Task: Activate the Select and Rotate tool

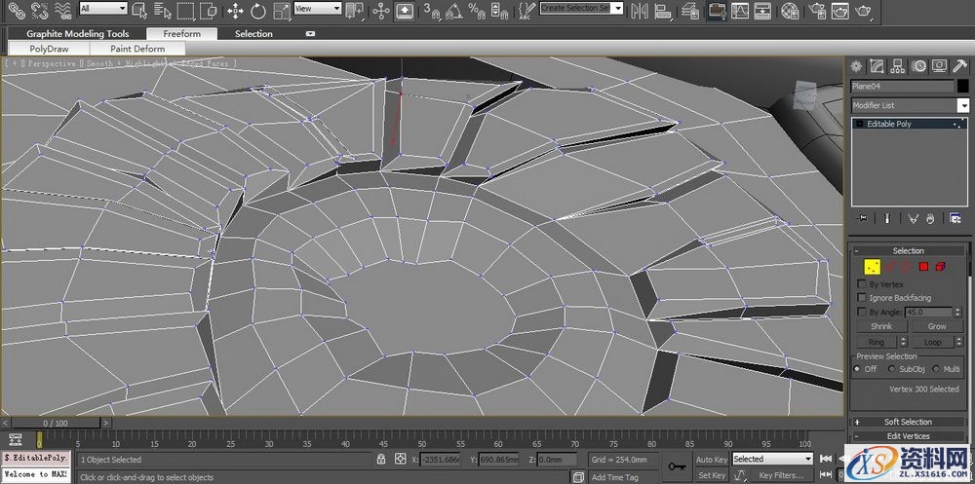Action: [x=258, y=10]
